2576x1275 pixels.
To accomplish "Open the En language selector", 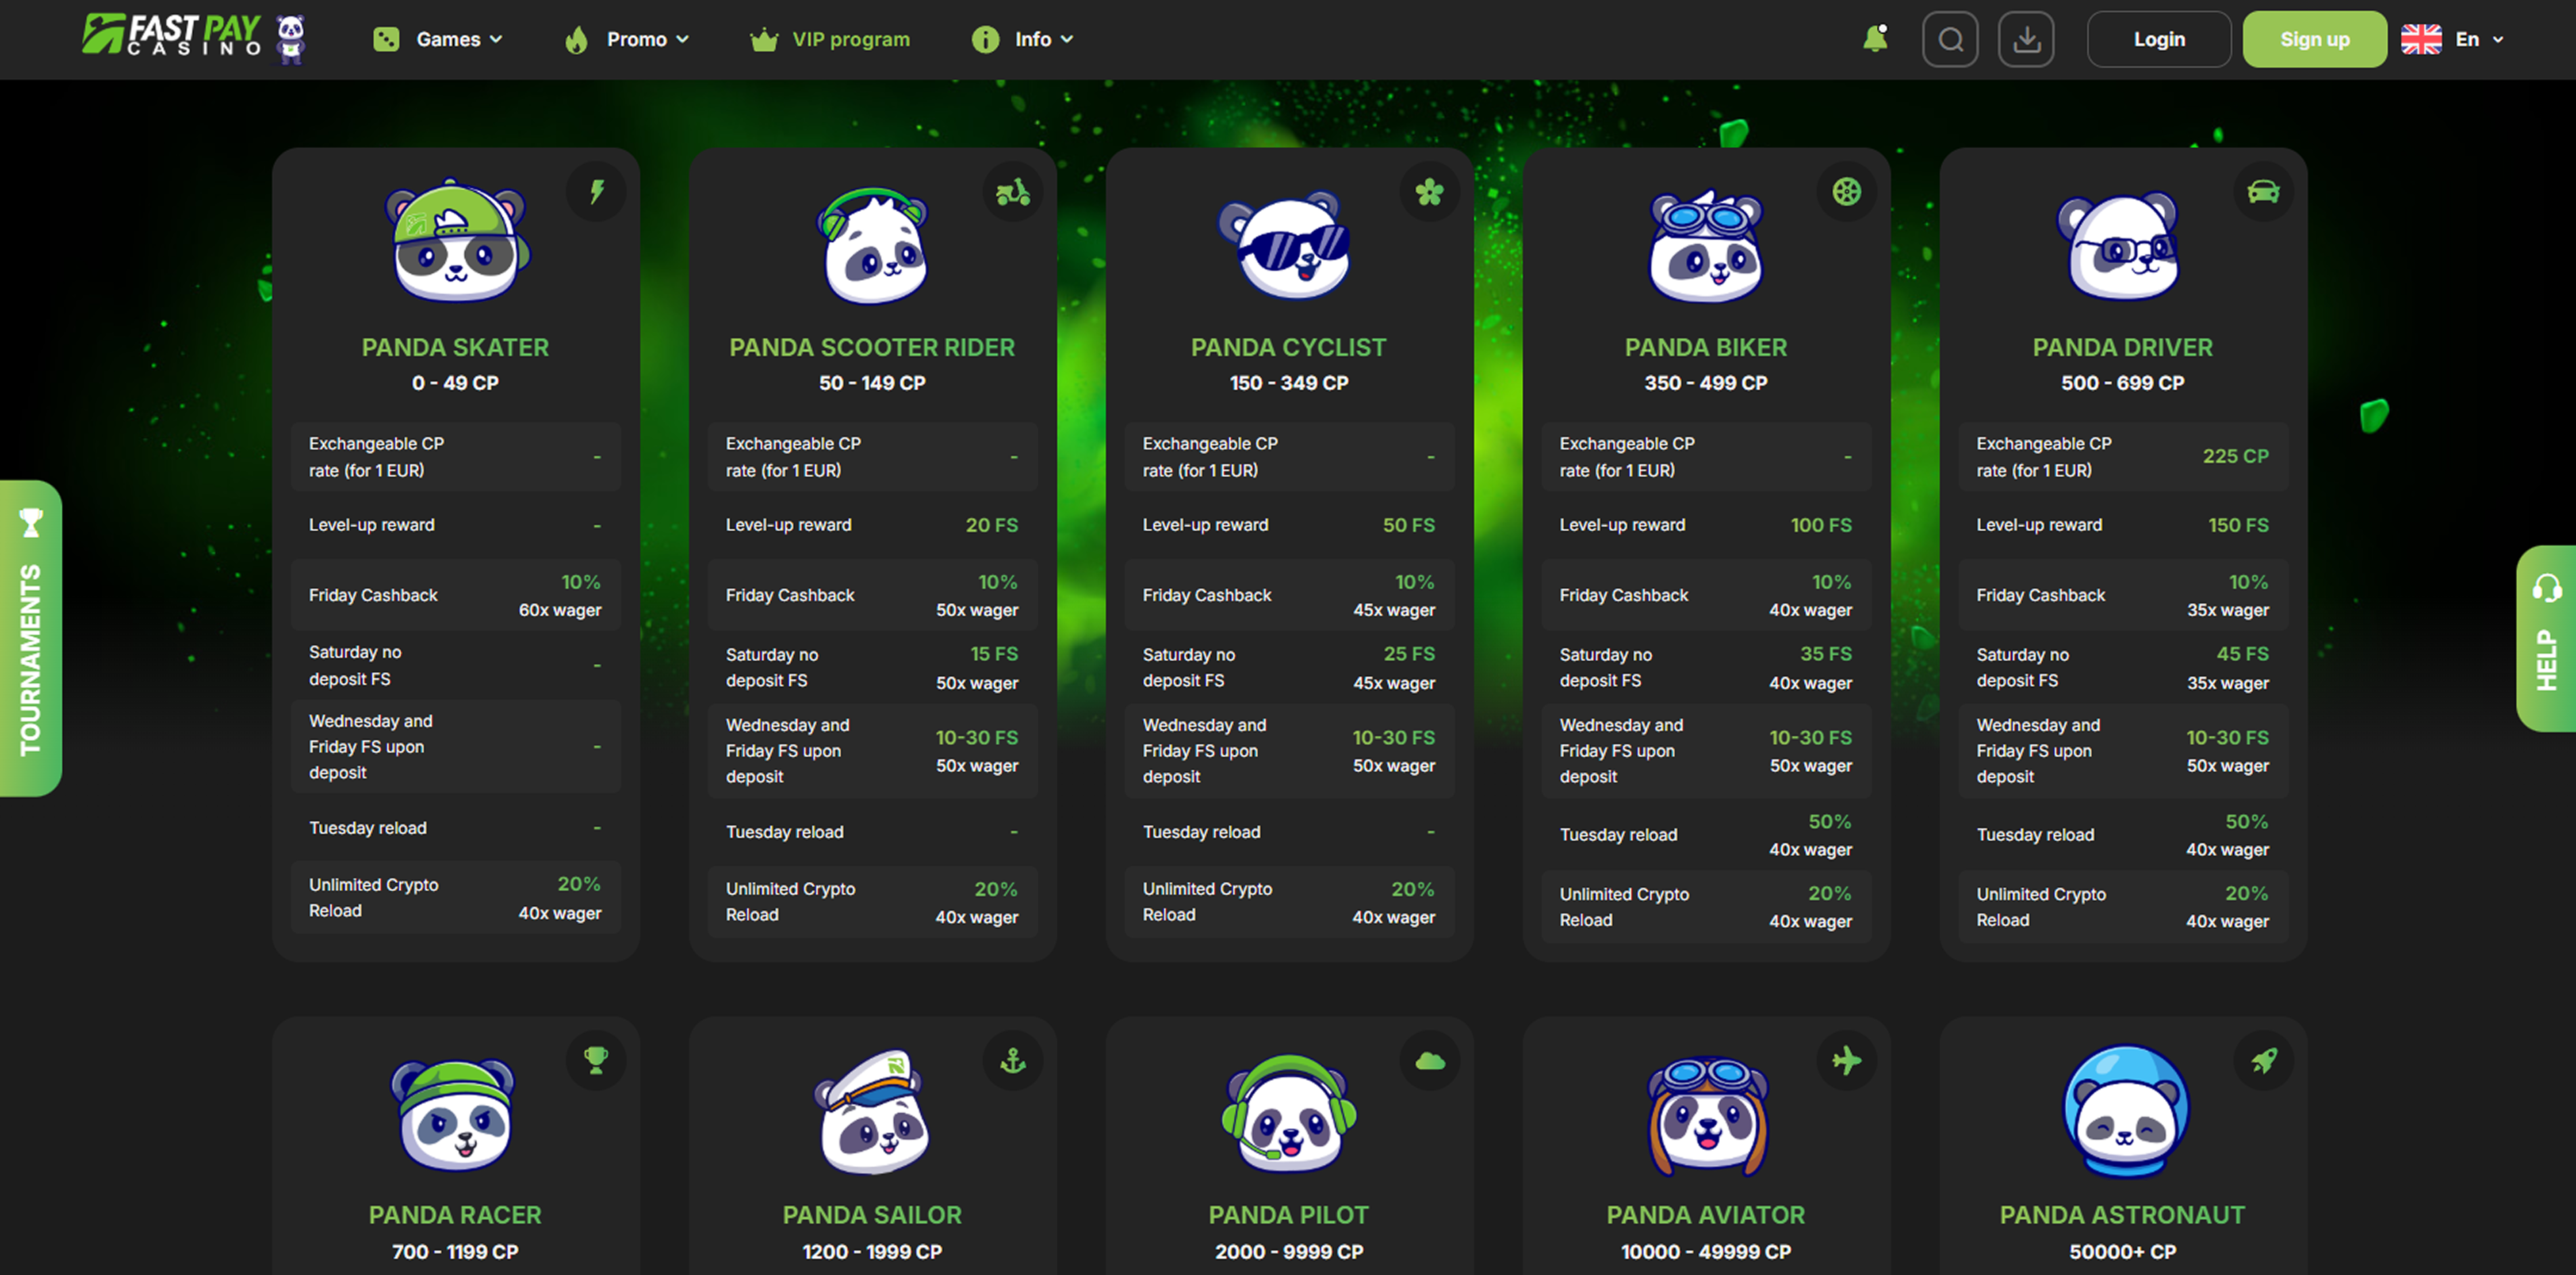I will (x=2479, y=39).
